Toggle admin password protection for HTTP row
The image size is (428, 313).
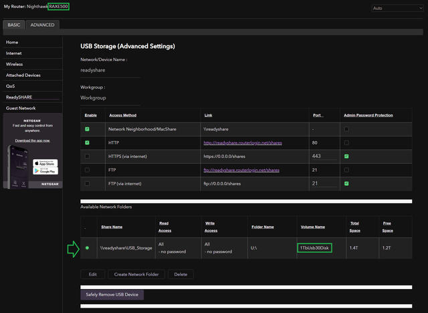coord(346,142)
